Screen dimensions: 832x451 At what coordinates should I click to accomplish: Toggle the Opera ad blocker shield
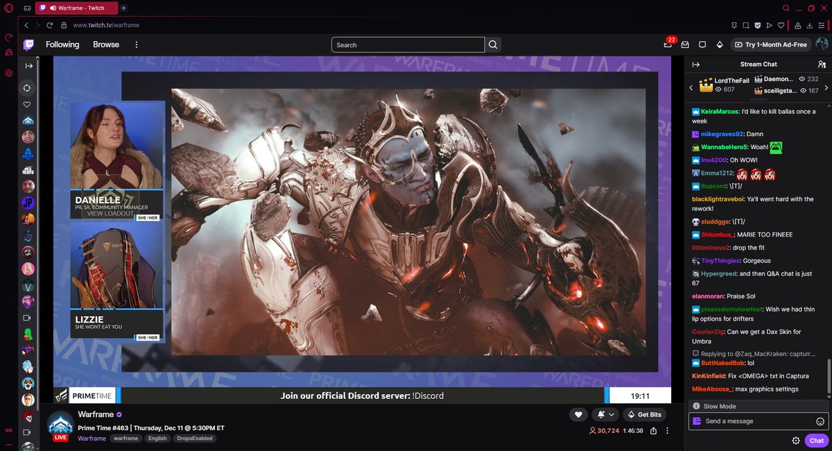(757, 25)
